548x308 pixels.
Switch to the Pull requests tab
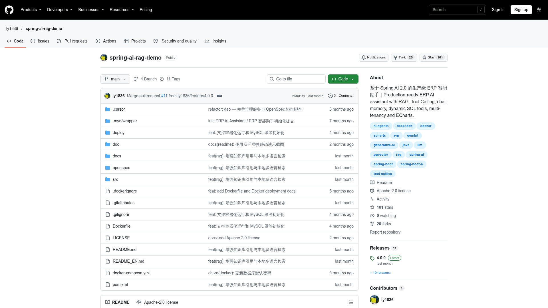point(72,41)
